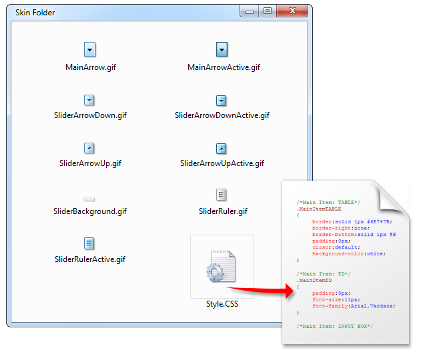Click the background-color:white CSS line
This screenshot has height=360, width=427.
click(349, 254)
